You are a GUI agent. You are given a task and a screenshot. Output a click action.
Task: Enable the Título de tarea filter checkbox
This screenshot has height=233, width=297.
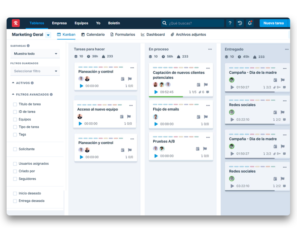15,104
